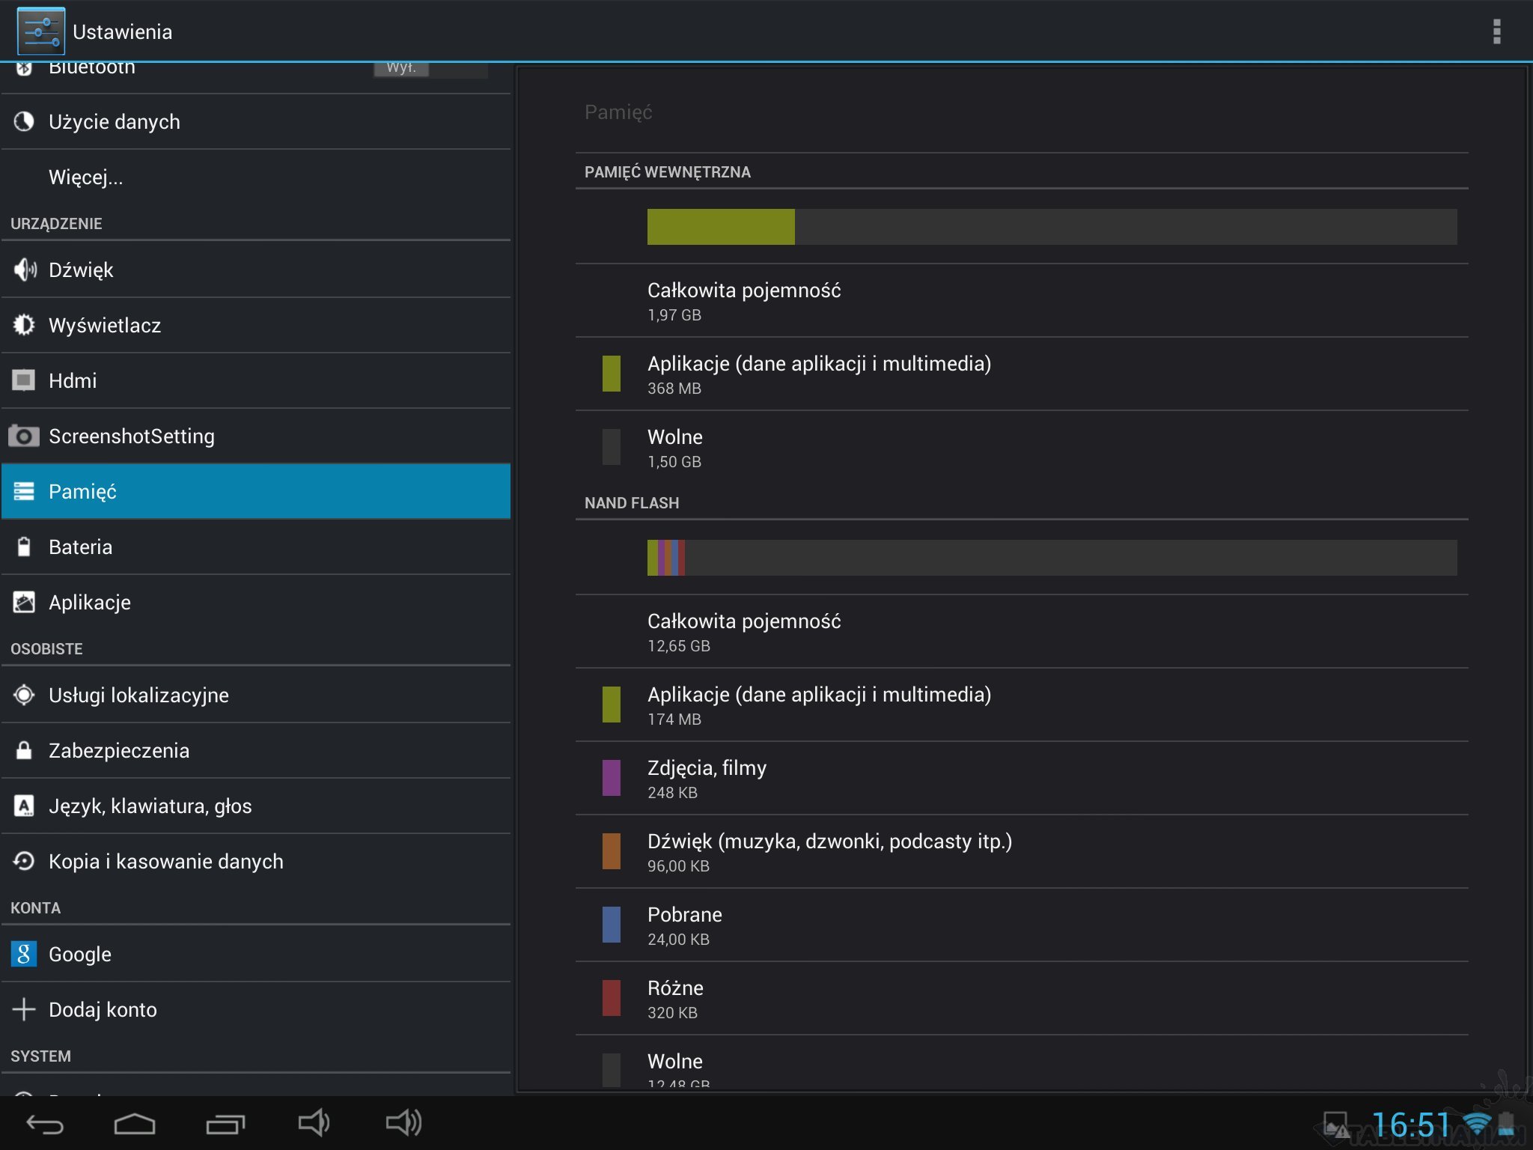Screen dimensions: 1533x1150
Task: Click the ScreenshotSetting camera icon
Action: (x=24, y=436)
